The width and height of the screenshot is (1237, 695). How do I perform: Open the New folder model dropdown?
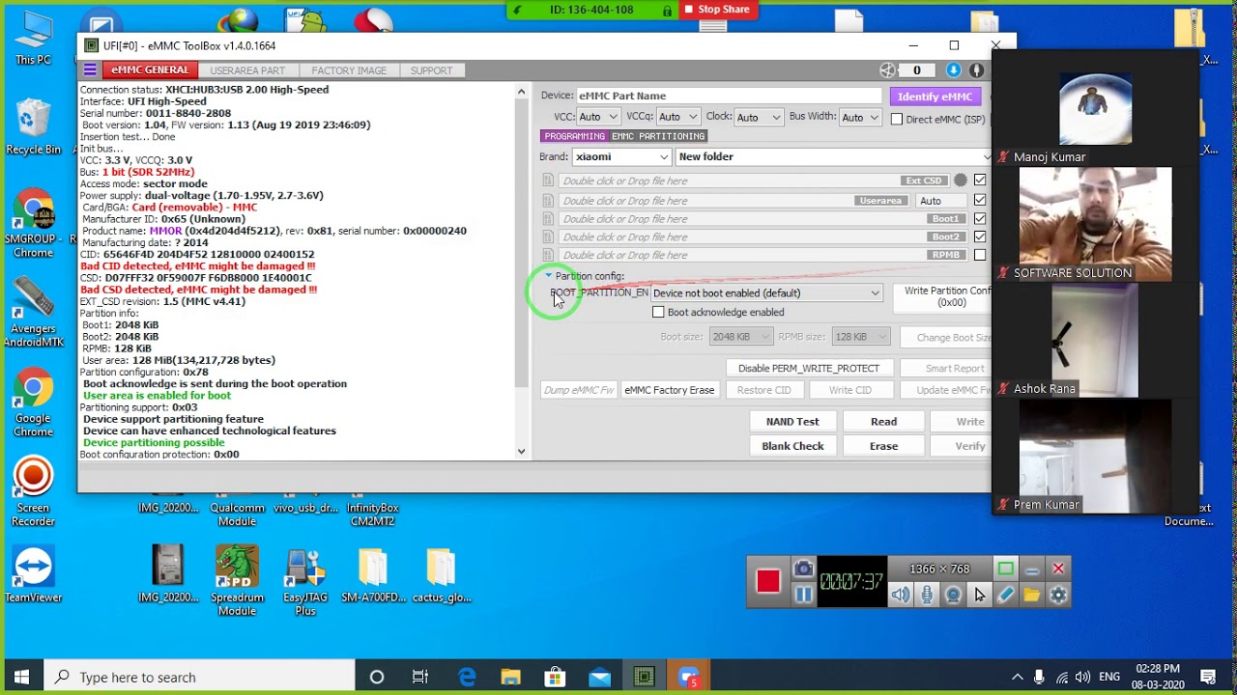pos(833,156)
